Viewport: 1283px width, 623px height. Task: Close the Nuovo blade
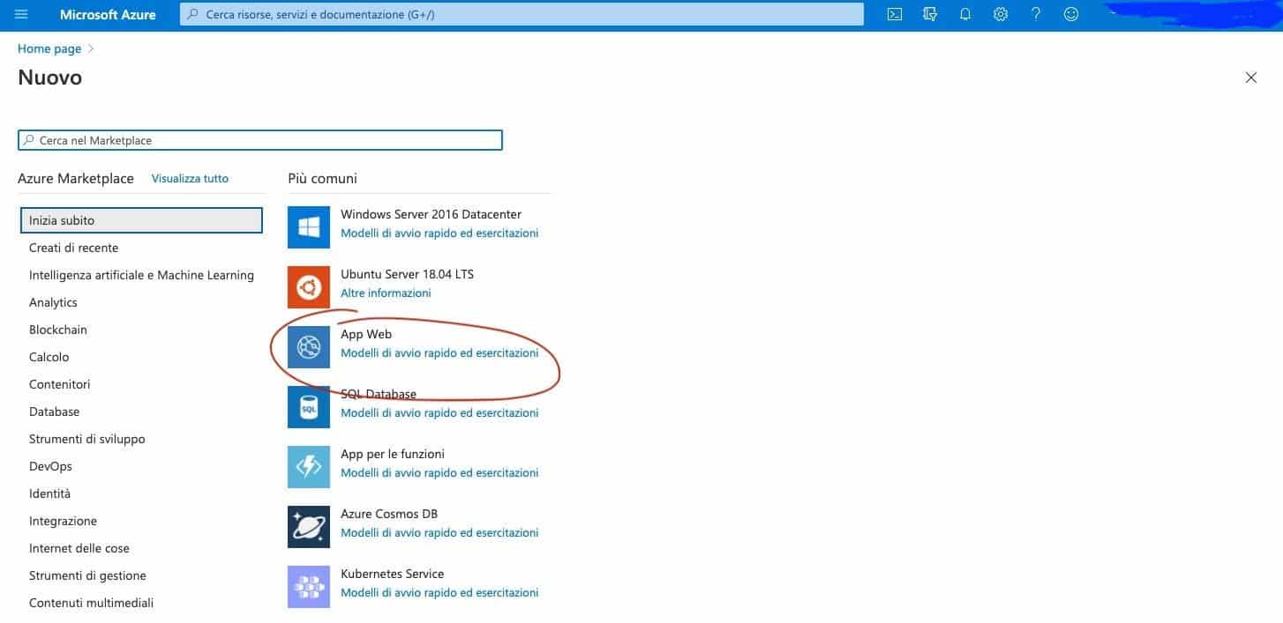pyautogui.click(x=1250, y=78)
